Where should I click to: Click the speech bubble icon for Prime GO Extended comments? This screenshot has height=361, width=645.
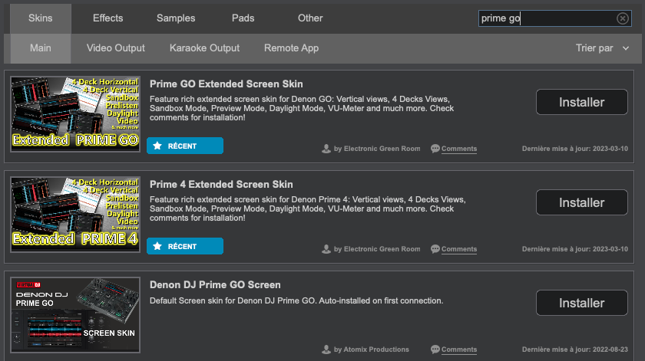pyautogui.click(x=435, y=149)
